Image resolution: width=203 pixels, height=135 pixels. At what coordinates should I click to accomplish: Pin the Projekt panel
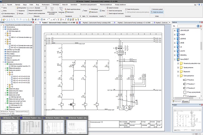(x=31, y=22)
